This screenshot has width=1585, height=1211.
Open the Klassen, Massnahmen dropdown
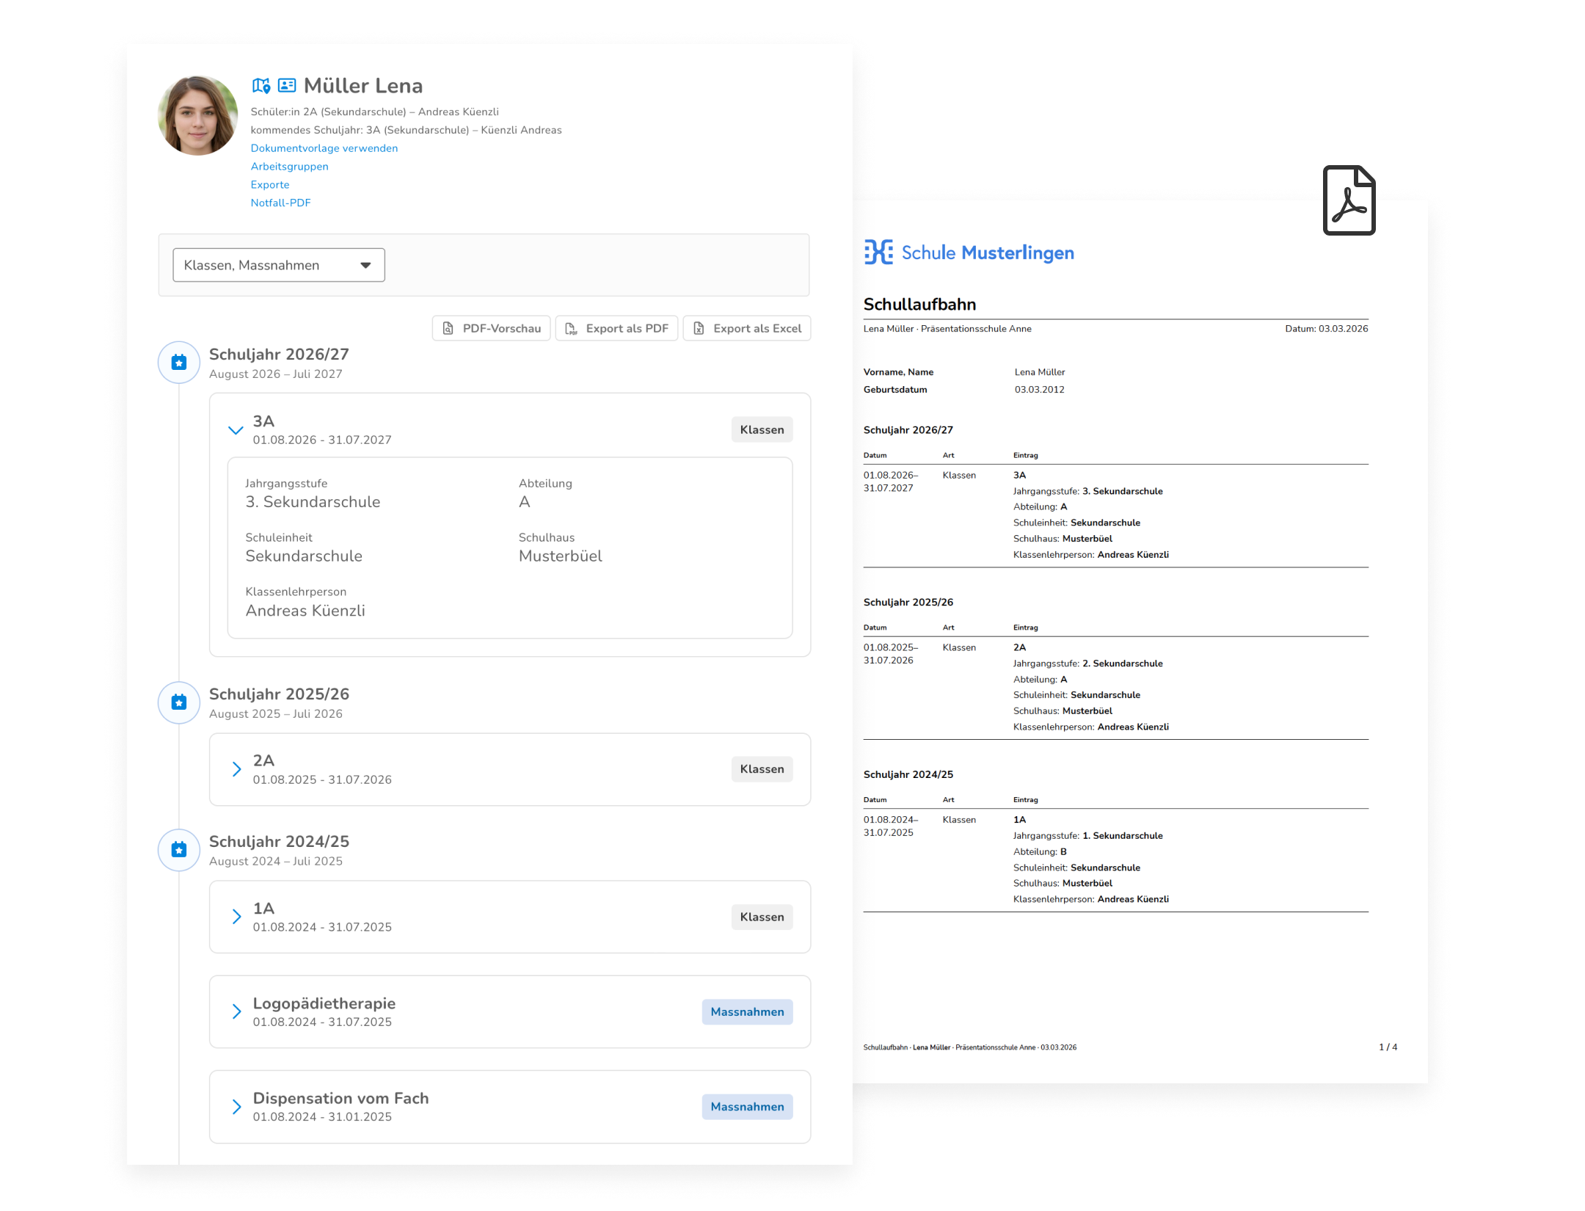pos(279,265)
